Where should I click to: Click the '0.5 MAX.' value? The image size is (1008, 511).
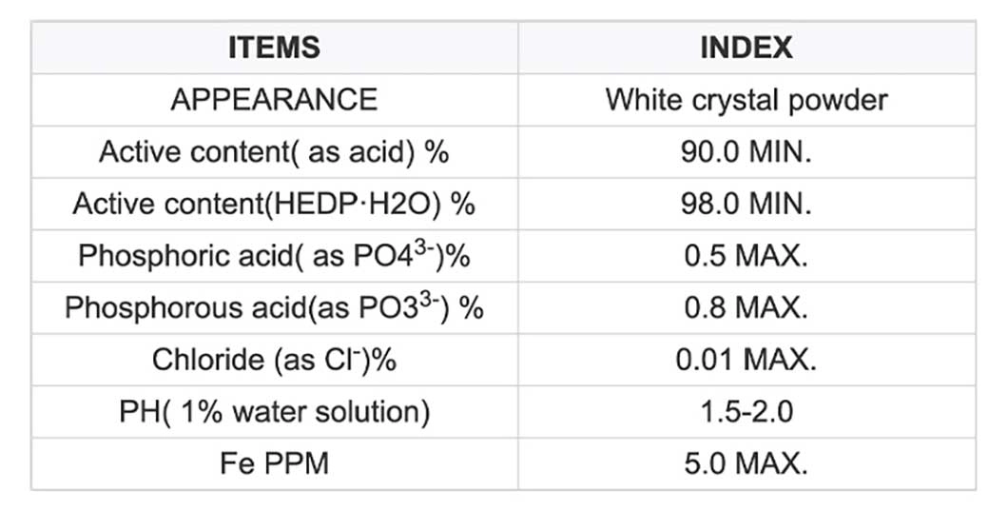point(746,257)
